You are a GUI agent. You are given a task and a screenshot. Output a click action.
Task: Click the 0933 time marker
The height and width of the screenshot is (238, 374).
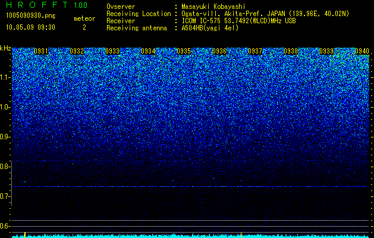112,51
